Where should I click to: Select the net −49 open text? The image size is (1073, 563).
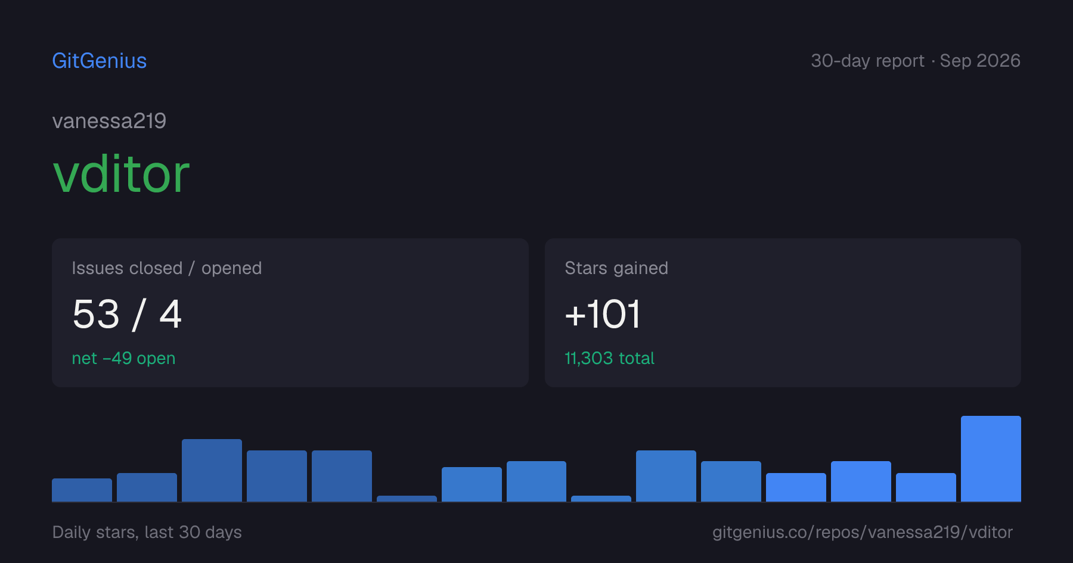(123, 358)
